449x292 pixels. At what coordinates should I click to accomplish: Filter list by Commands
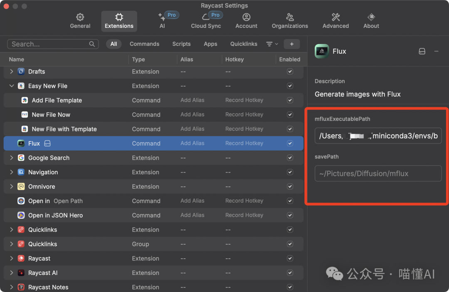coord(144,44)
